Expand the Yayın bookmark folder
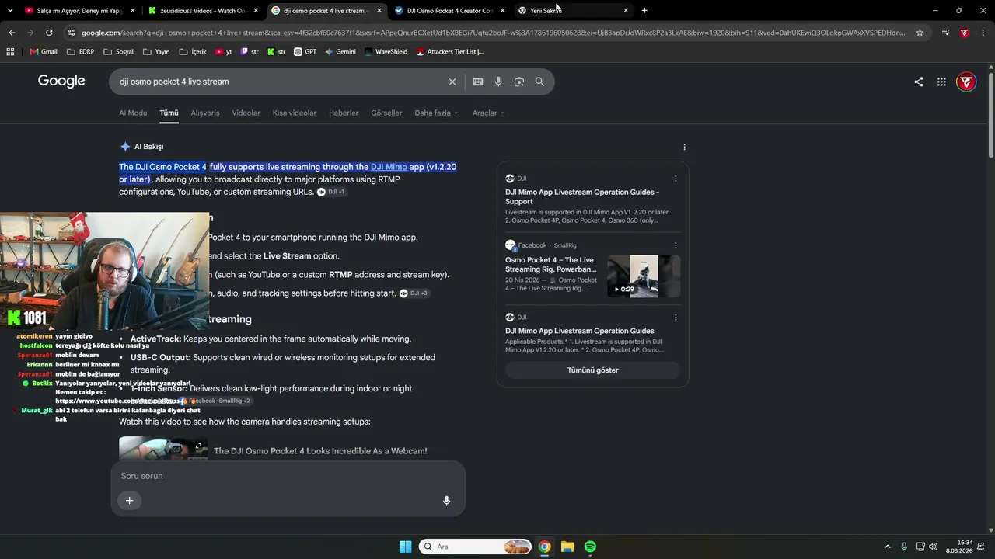The height and width of the screenshot is (559, 995). (x=156, y=52)
